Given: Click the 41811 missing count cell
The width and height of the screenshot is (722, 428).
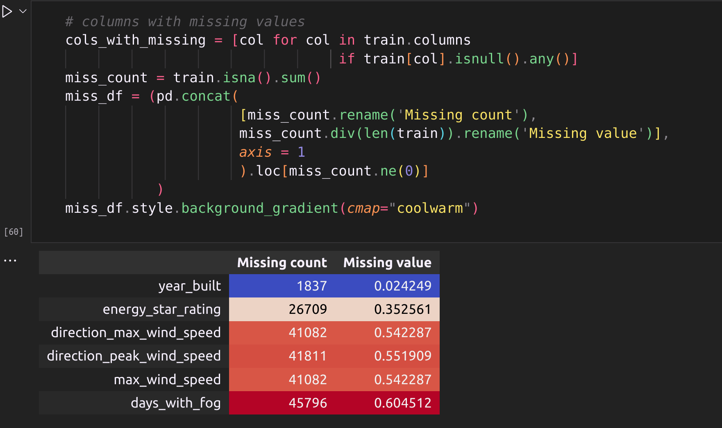Looking at the screenshot, I should tap(282, 356).
